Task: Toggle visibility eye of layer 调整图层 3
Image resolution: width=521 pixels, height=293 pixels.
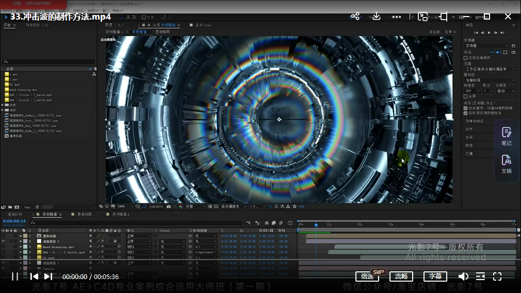Action: [4, 241]
